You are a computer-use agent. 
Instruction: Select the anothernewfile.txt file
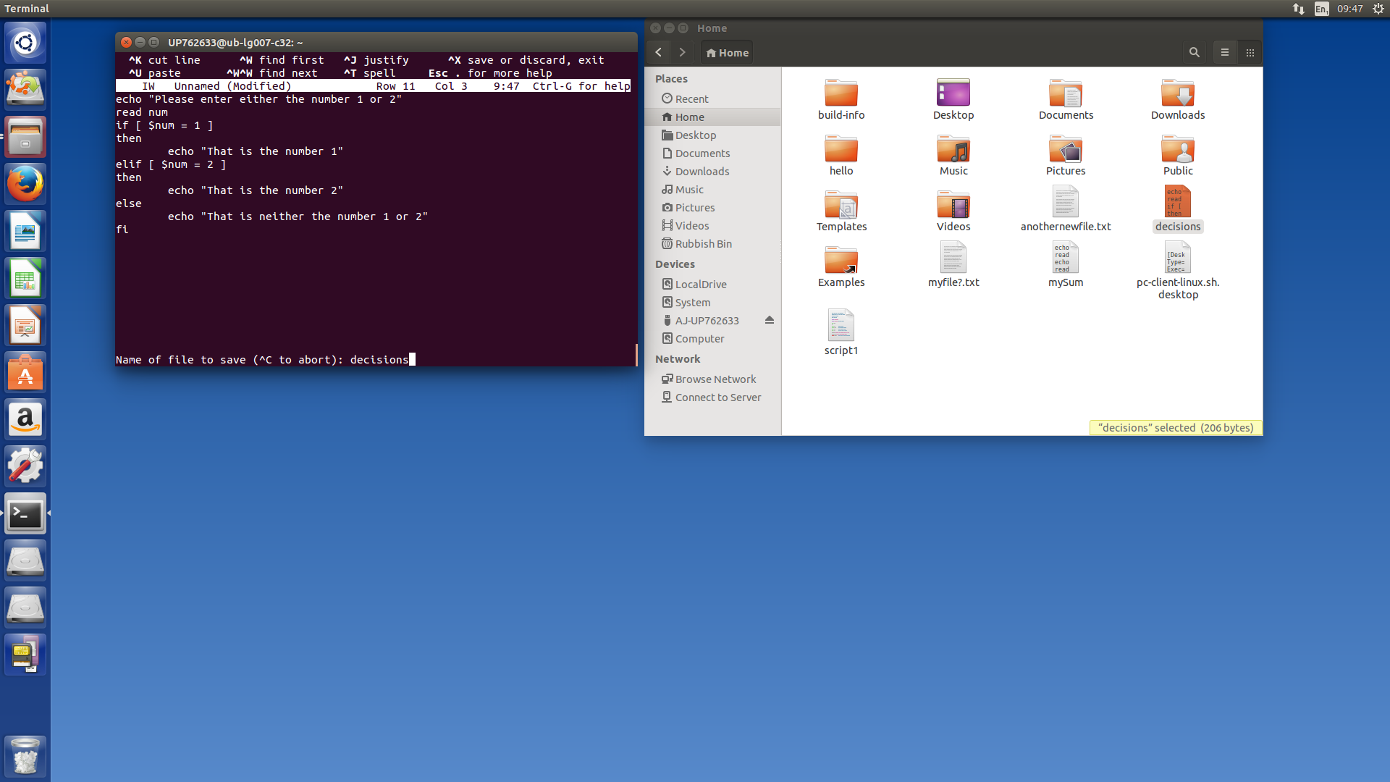point(1066,209)
